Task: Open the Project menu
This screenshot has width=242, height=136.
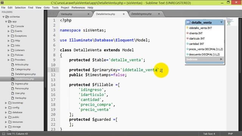Action: (x=65, y=8)
